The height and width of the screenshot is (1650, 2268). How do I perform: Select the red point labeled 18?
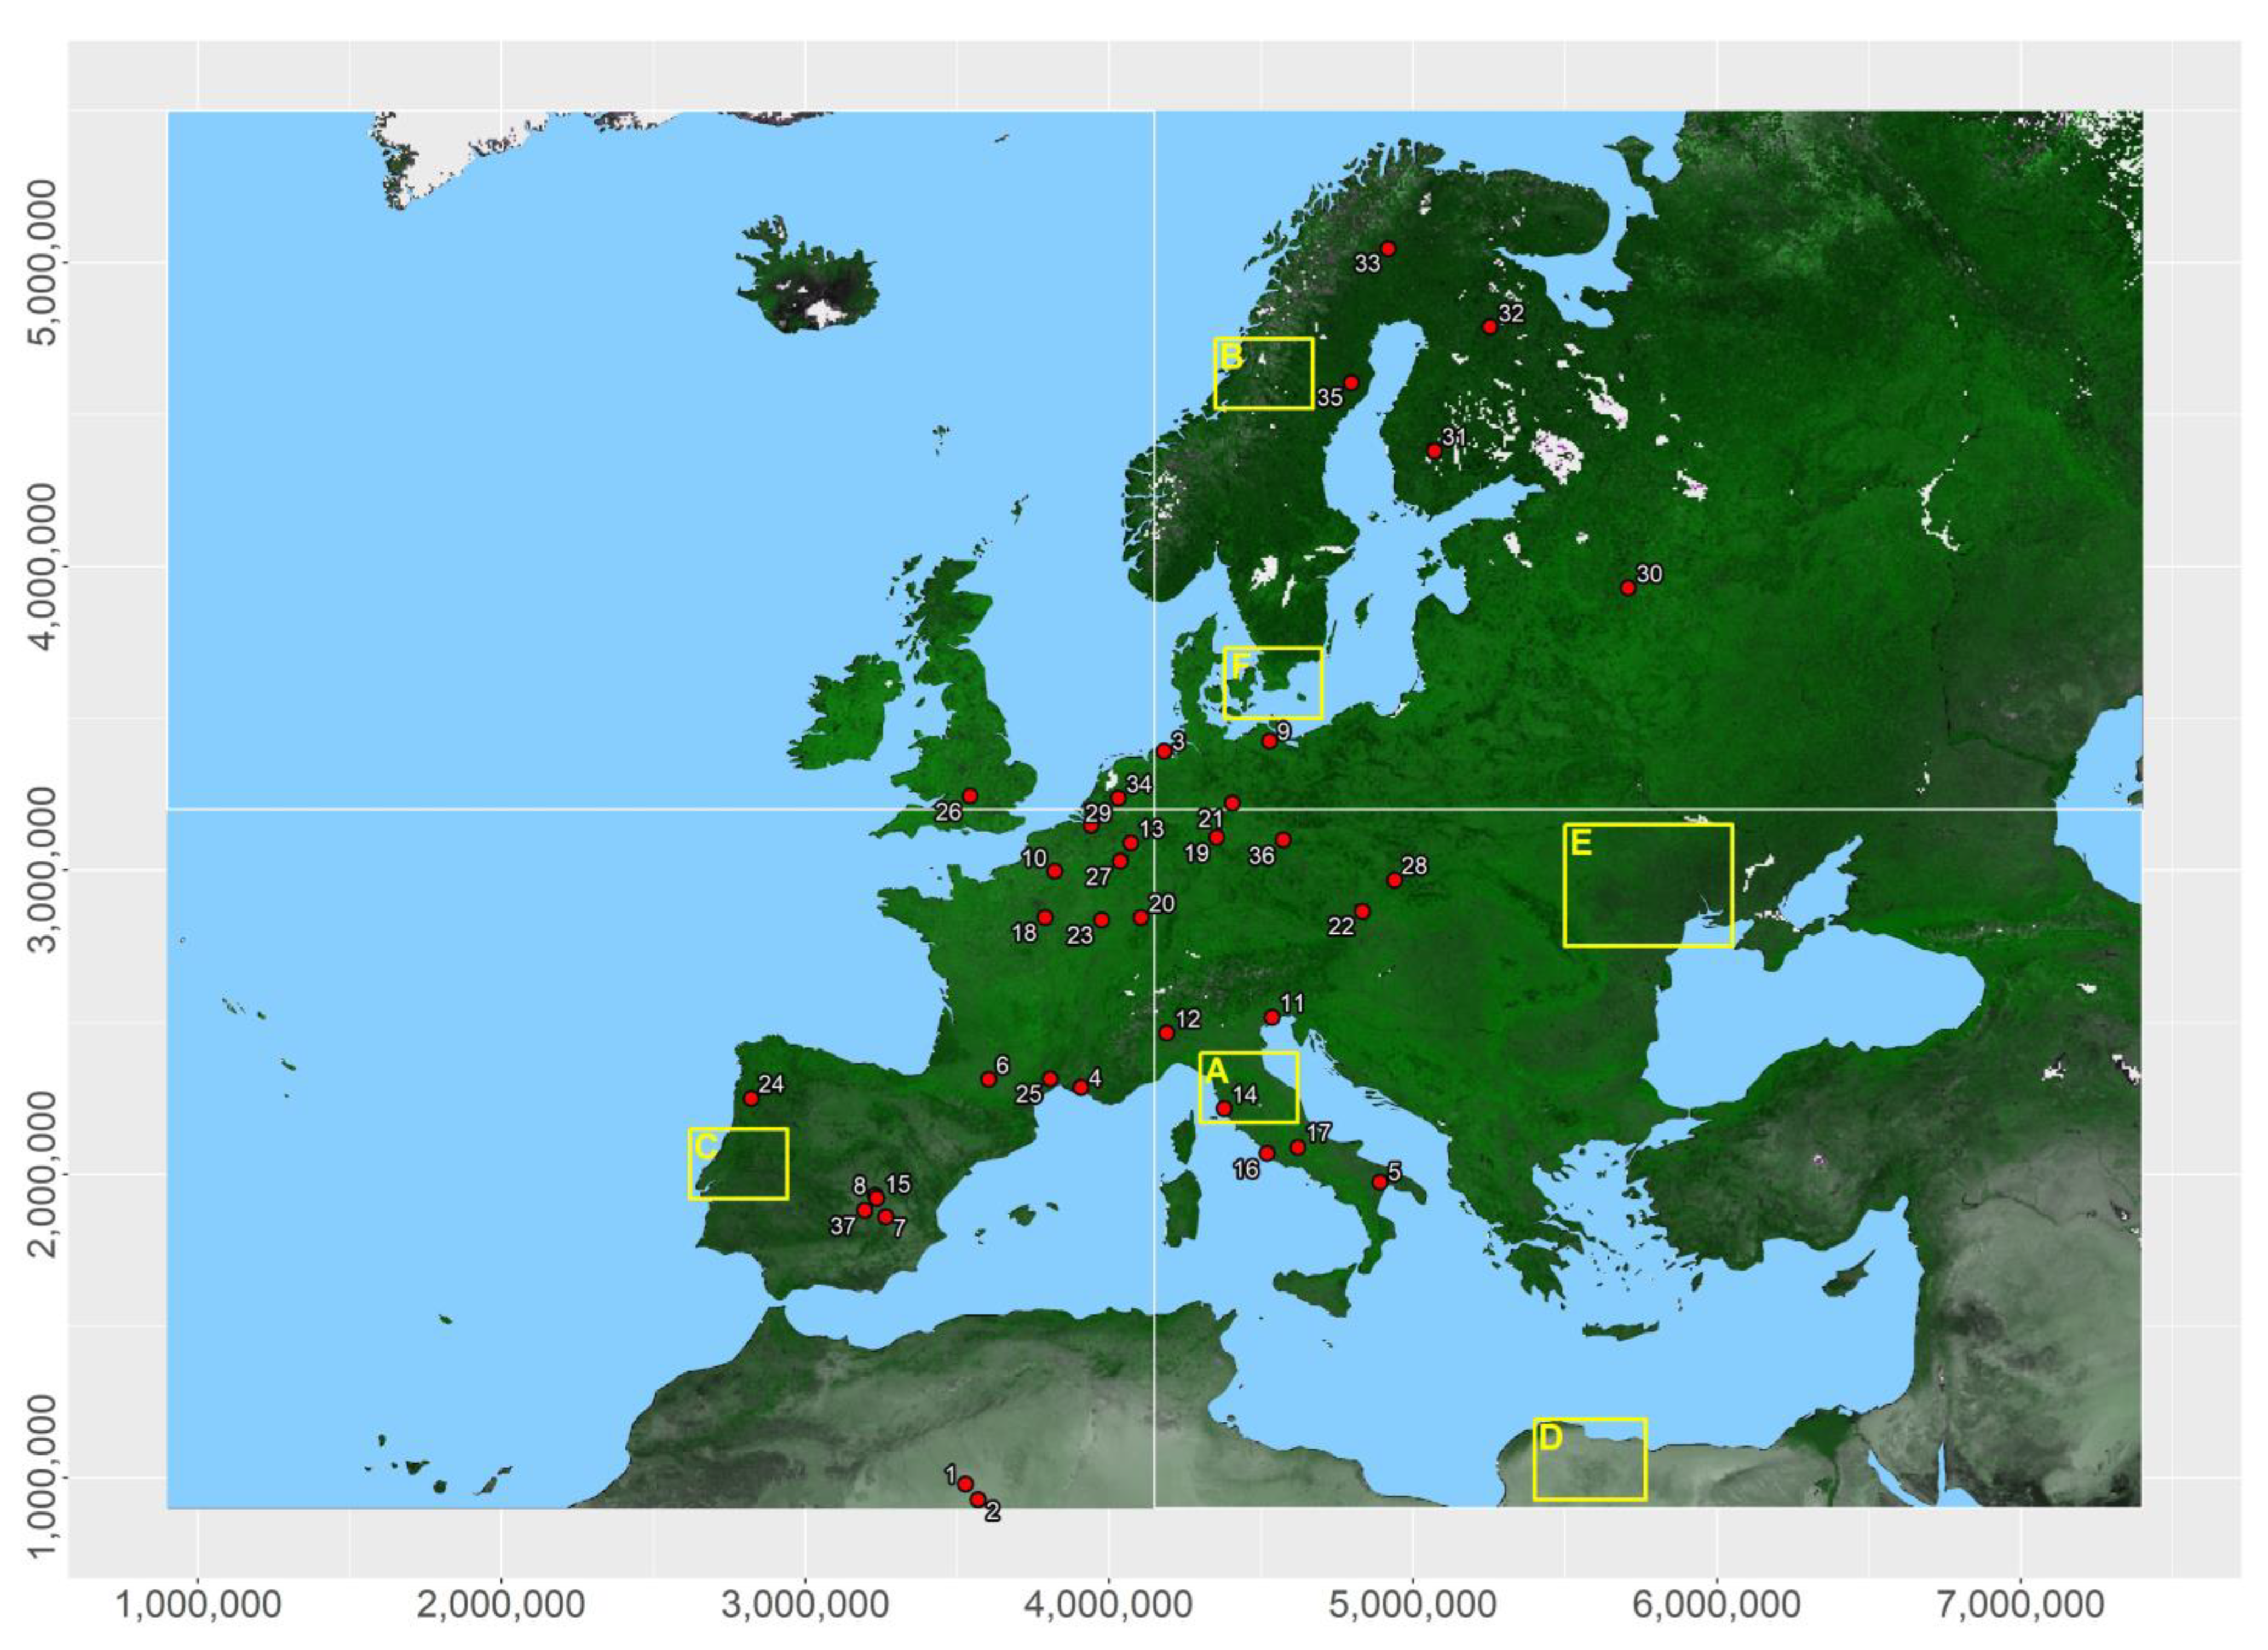tap(1045, 918)
